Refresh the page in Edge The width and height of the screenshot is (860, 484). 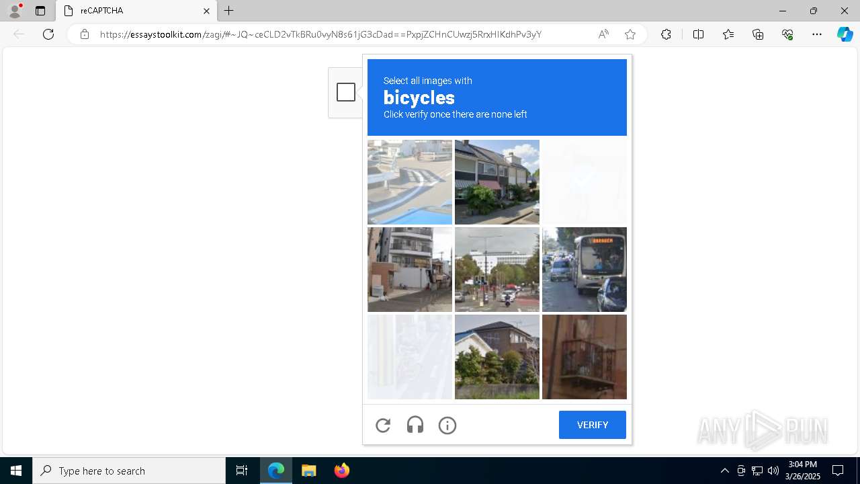(x=48, y=34)
